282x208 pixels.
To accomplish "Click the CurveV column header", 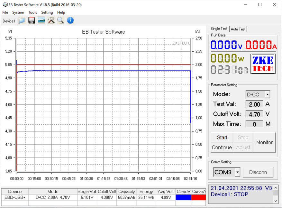I will coord(183,192).
